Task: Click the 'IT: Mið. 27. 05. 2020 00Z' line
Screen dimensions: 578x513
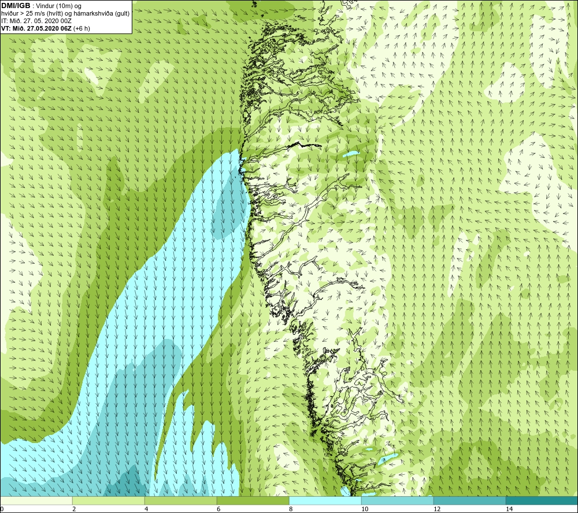Action: tap(36, 21)
